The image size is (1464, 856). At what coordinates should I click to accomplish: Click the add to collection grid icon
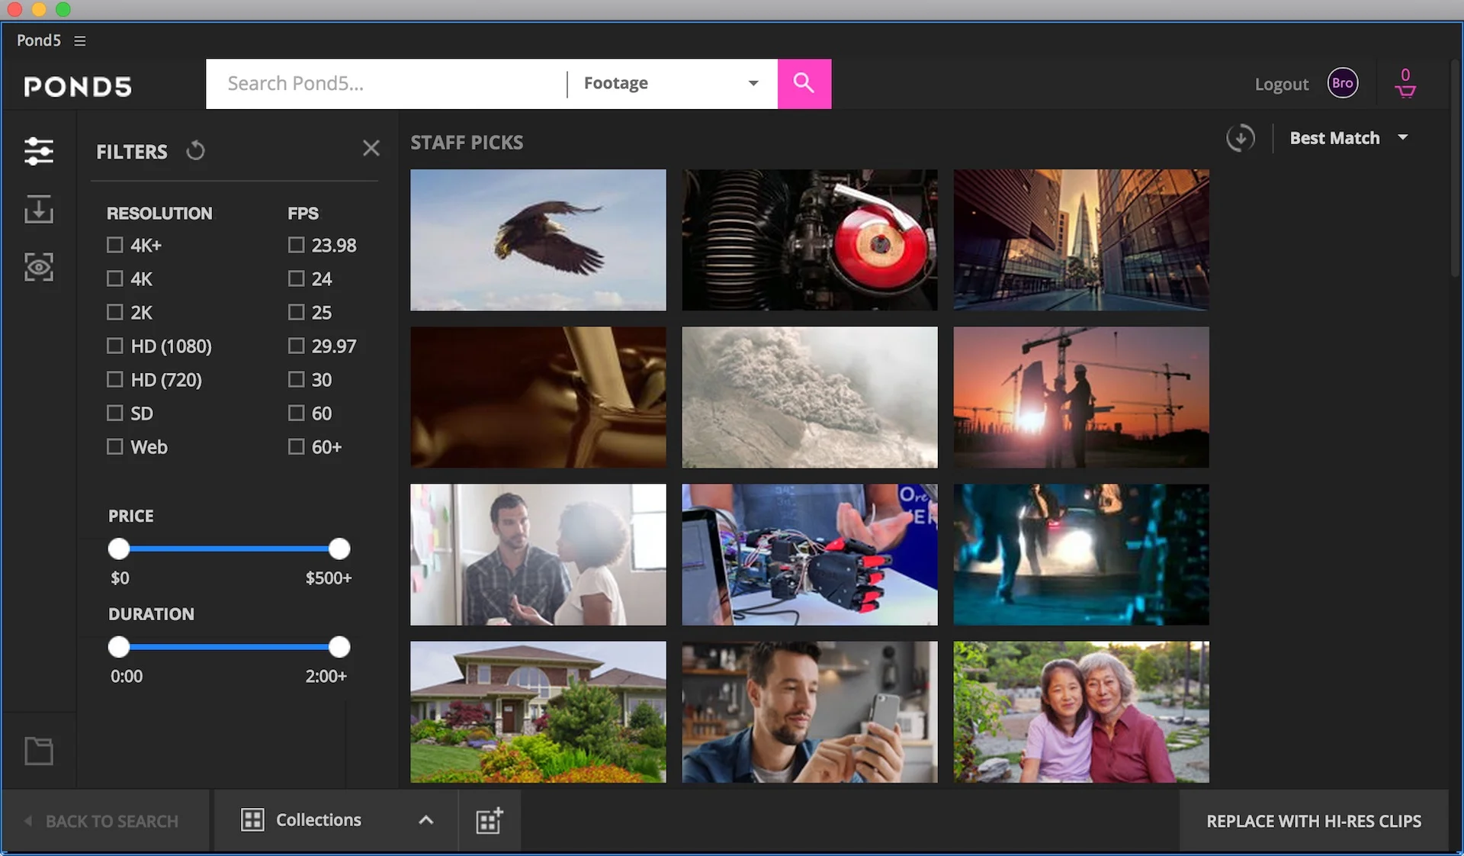(489, 820)
